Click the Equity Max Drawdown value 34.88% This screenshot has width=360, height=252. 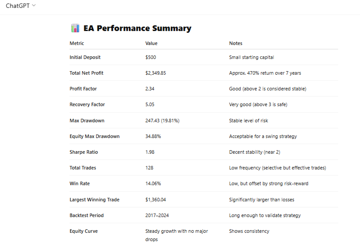(x=153, y=136)
